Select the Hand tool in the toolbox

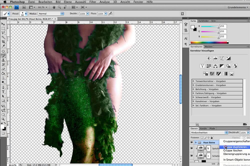(x=3, y=115)
